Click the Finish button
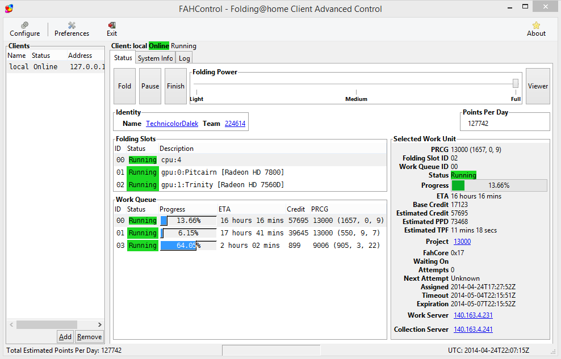This screenshot has height=359, width=561. pos(175,86)
